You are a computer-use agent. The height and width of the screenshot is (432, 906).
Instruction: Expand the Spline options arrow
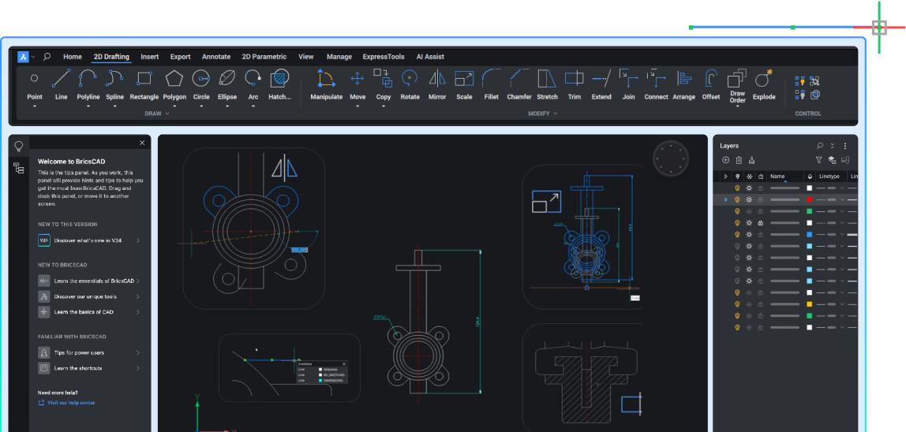(115, 106)
